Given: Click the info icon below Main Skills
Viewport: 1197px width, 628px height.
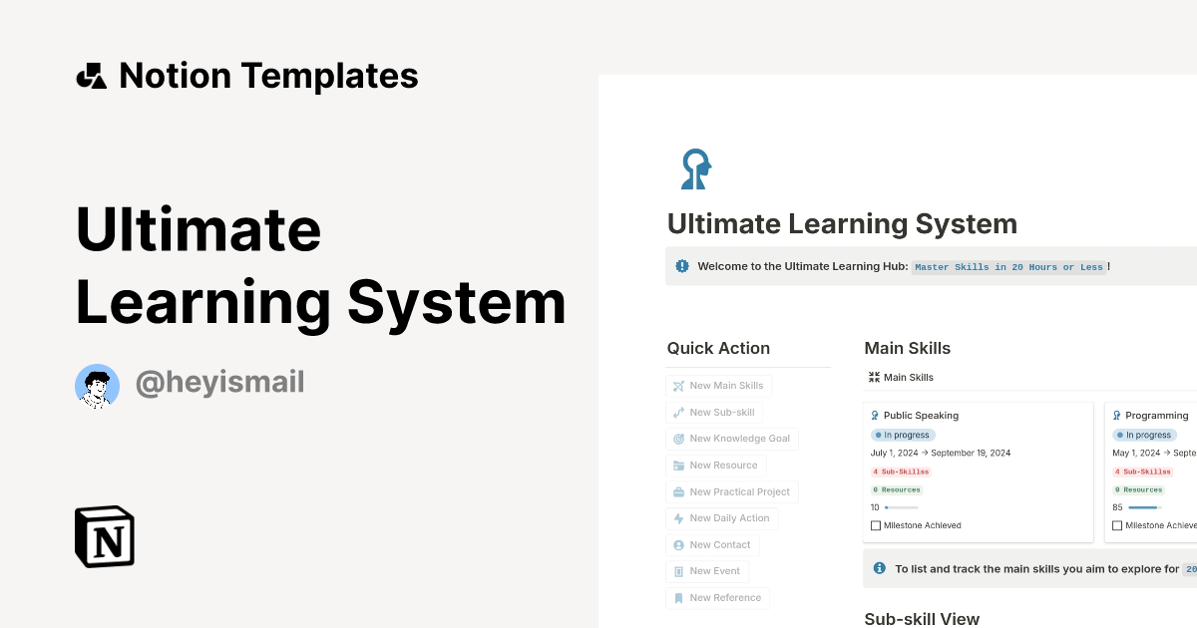Looking at the screenshot, I should (879, 568).
